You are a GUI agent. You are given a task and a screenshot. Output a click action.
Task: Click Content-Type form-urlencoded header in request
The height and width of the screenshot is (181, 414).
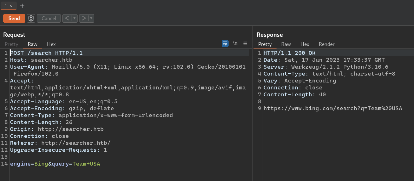(x=91, y=115)
